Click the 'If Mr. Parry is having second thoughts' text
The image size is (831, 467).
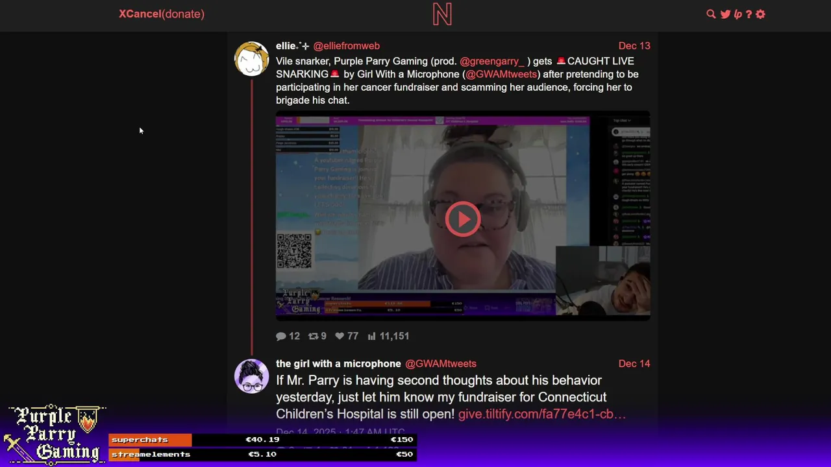(439, 381)
